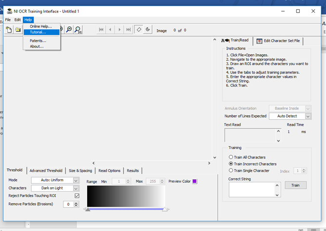The image size is (326, 231).
Task: Uncheck Reject Particles Touching ROI
Action: point(77,195)
